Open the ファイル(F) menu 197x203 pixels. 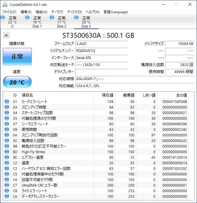click(x=9, y=12)
